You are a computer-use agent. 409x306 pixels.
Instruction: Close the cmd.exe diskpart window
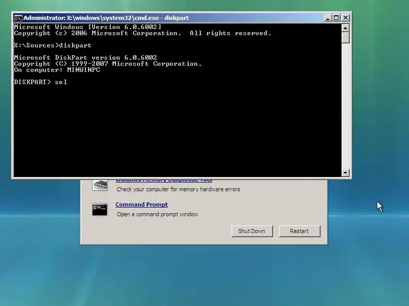[346, 18]
